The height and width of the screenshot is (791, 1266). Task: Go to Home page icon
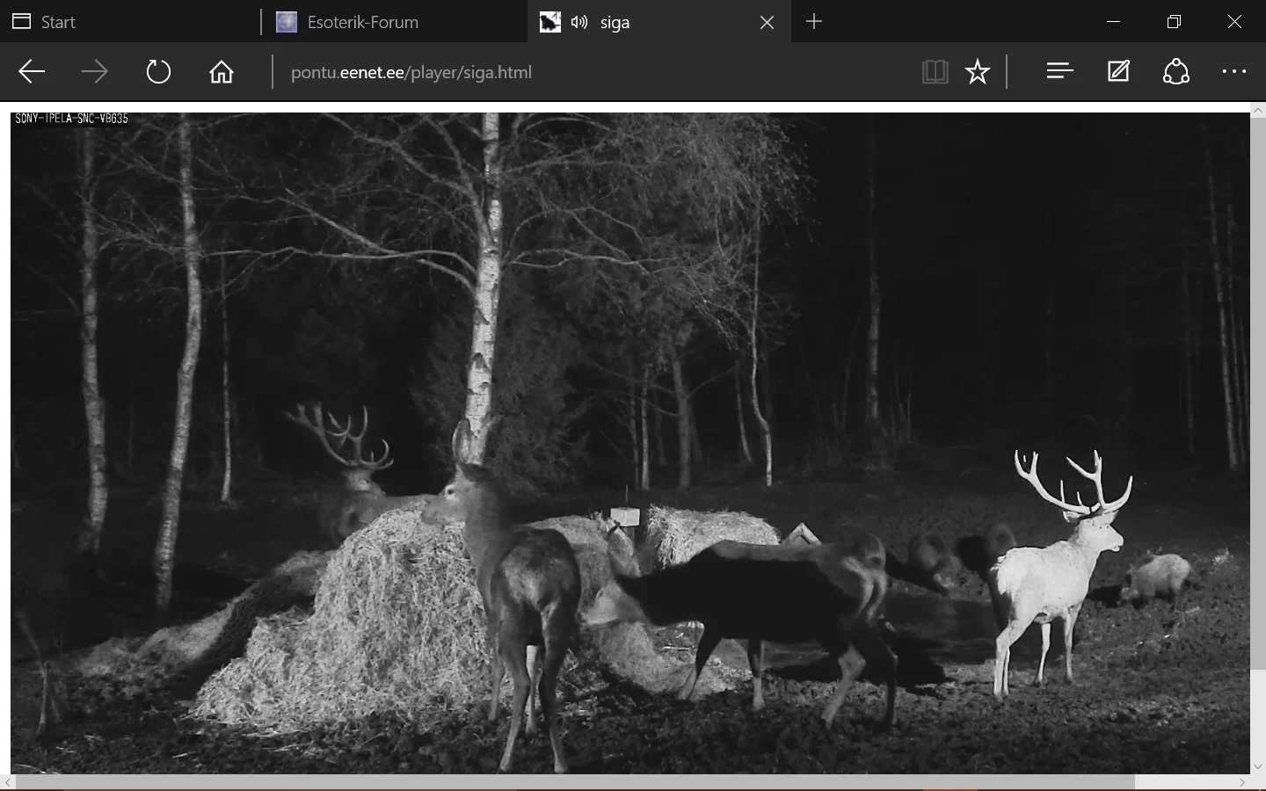222,72
